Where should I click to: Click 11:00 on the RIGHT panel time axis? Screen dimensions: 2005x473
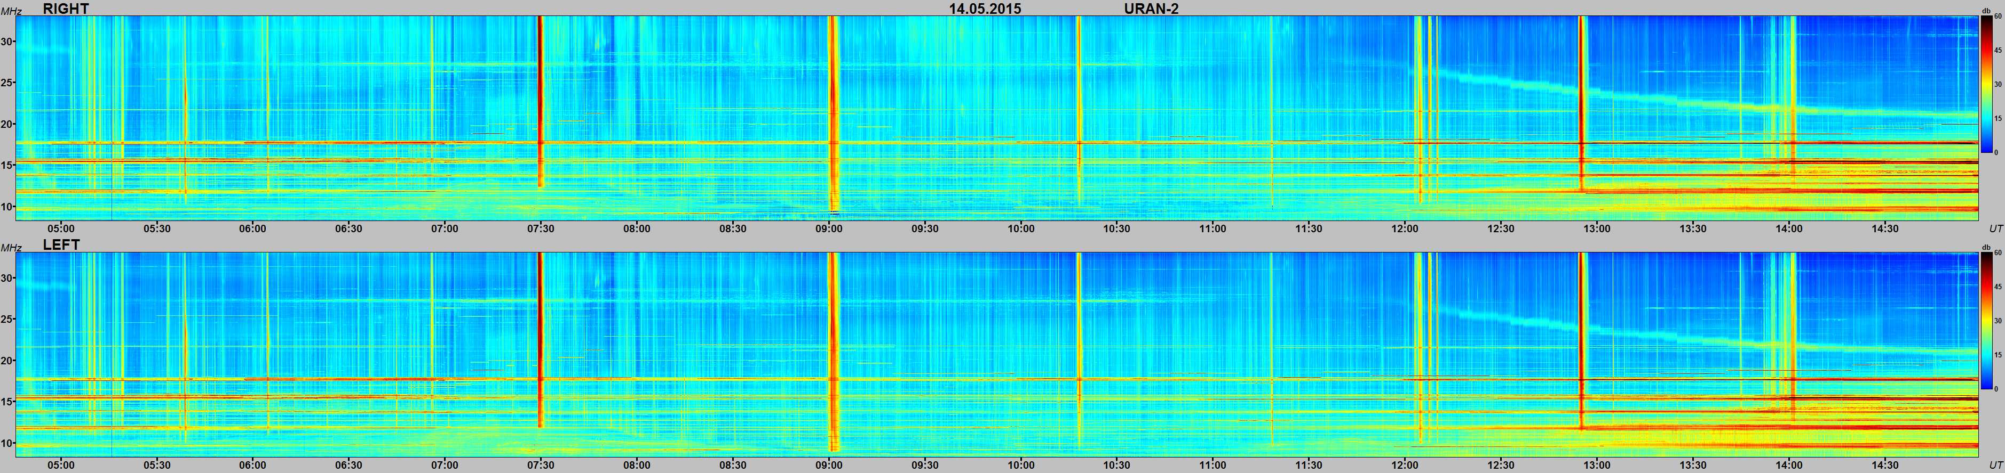(1212, 229)
